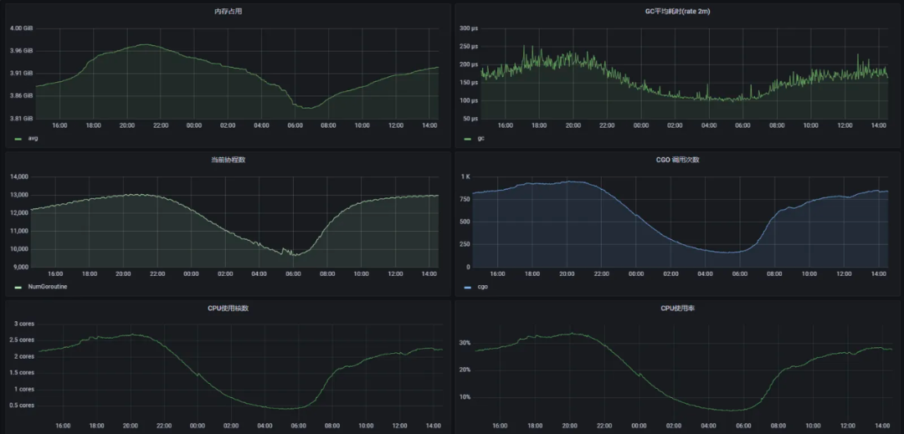Toggle the gc series legend label
Viewport: 904px width, 434px height.
480,139
